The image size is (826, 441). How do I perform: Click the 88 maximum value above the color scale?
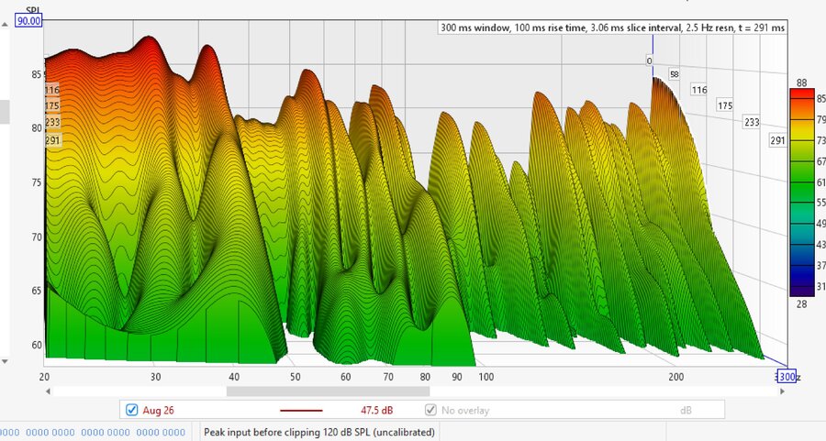(801, 83)
